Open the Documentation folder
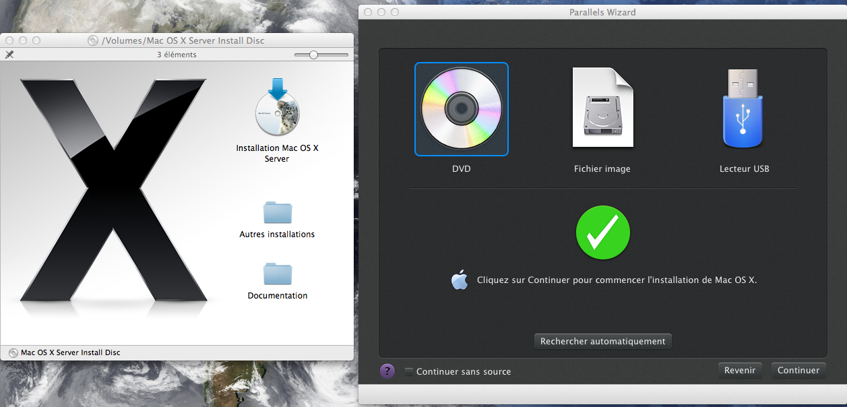The image size is (847, 407). tap(278, 273)
